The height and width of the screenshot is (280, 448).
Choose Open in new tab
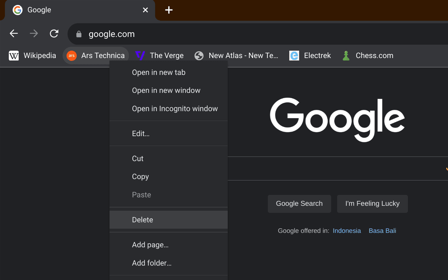[169, 72]
